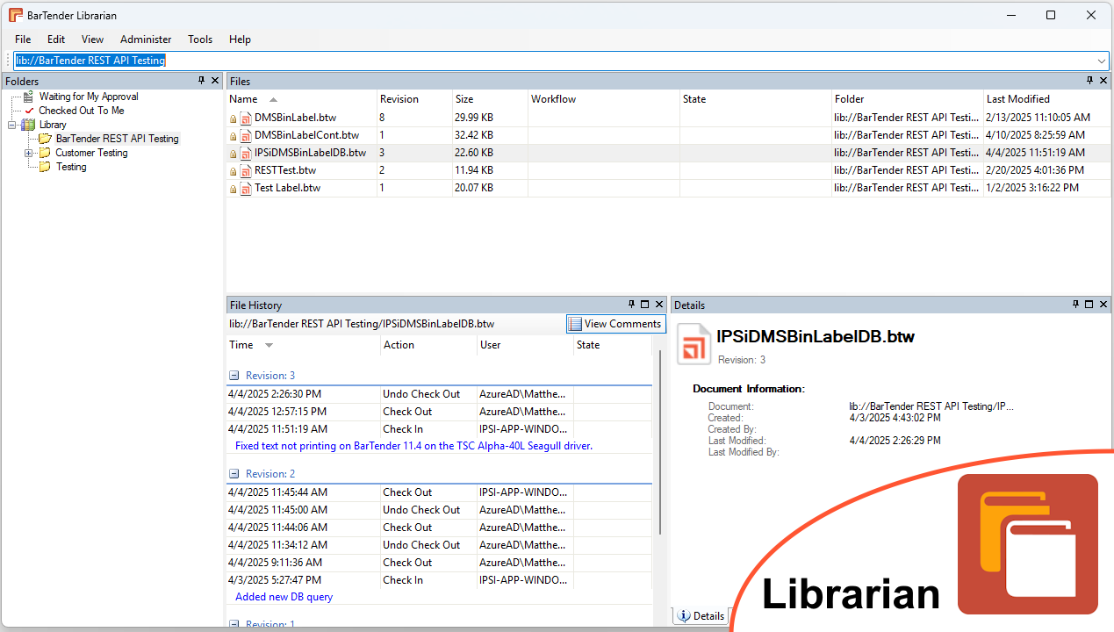This screenshot has height=632, width=1114.
Task: Select the 4/3/2025 5:27:47 PM Check In entry
Action: pos(439,580)
